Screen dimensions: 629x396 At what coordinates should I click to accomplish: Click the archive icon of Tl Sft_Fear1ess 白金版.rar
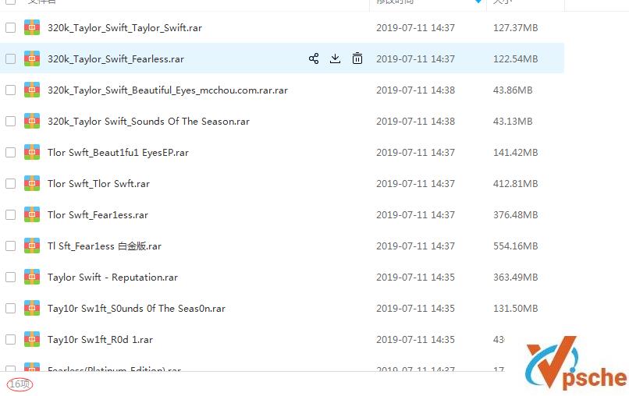pos(32,246)
